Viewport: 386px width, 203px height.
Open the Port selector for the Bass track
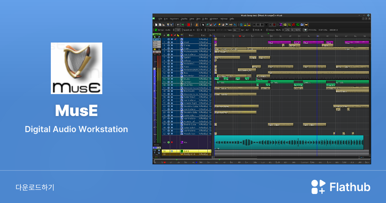coord(203,72)
